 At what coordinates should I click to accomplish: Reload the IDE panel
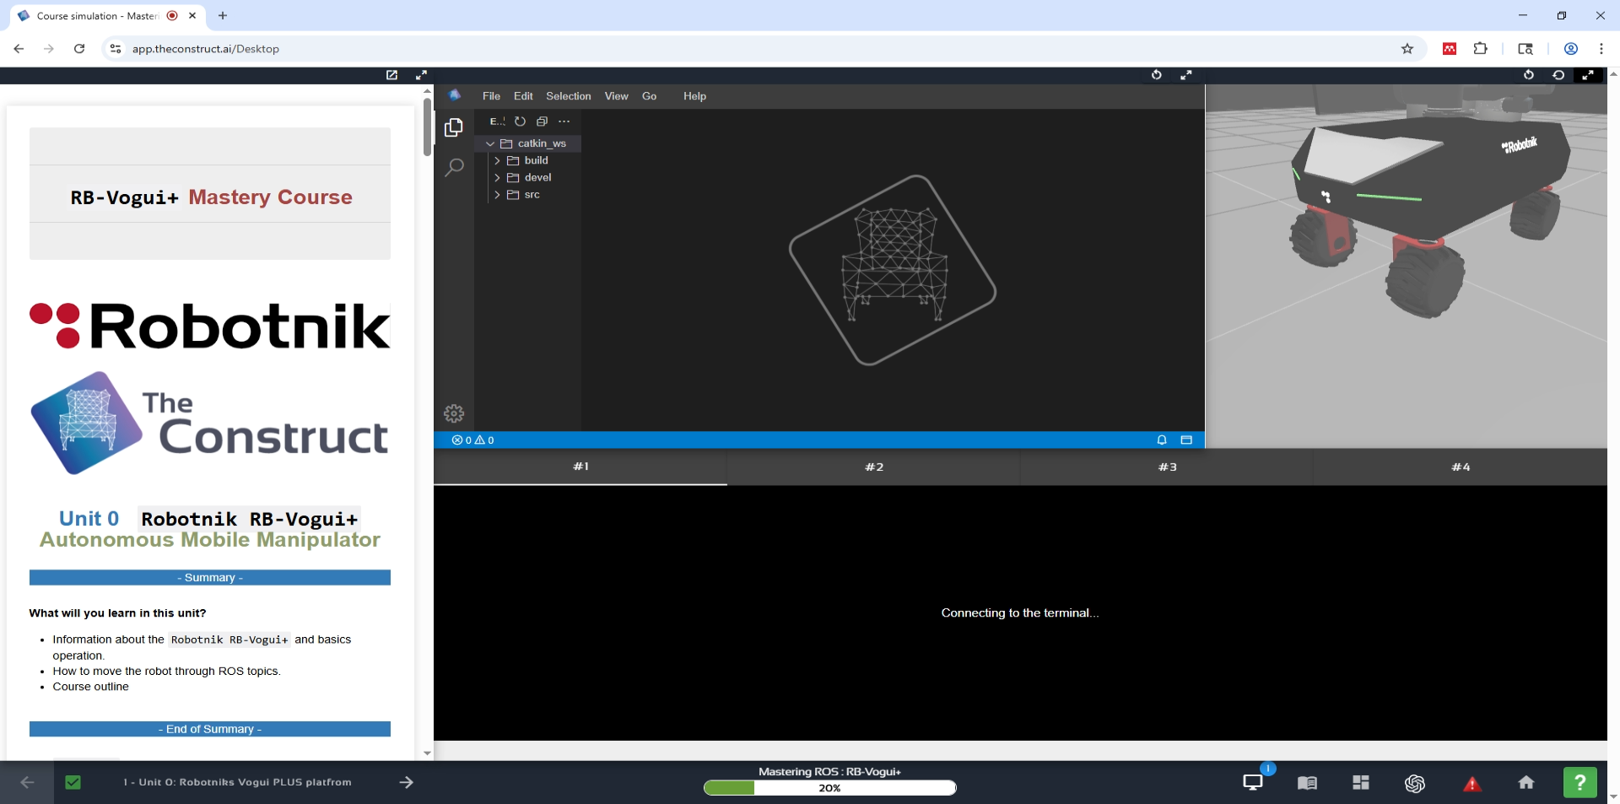pyautogui.click(x=1157, y=75)
